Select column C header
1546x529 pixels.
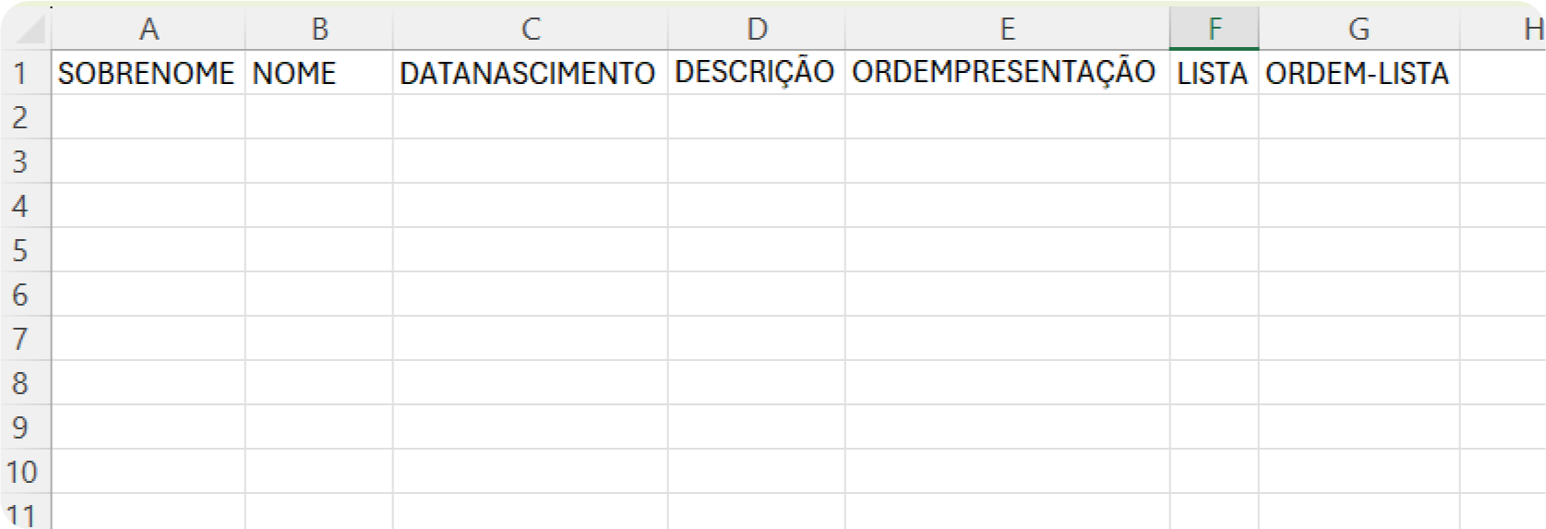pyautogui.click(x=531, y=29)
